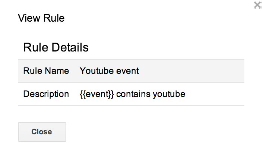Select the Rule Name label
This screenshot has height=147, width=266.
(x=46, y=71)
